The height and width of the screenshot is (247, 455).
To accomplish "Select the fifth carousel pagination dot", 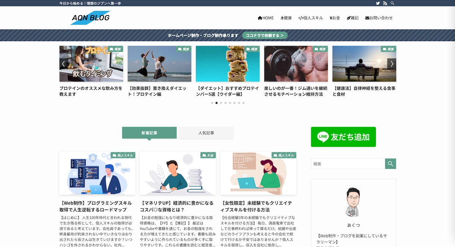I will coord(230,103).
